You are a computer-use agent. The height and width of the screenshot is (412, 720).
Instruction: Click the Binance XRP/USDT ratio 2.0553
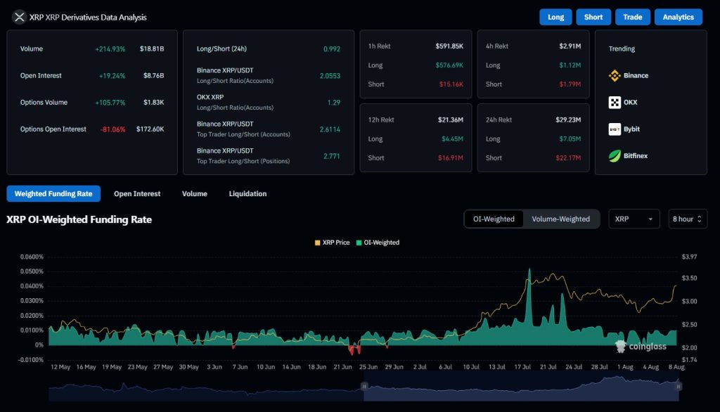(330, 76)
